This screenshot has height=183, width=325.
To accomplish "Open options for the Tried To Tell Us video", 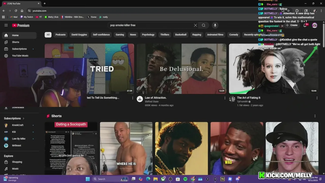I will pos(133,98).
